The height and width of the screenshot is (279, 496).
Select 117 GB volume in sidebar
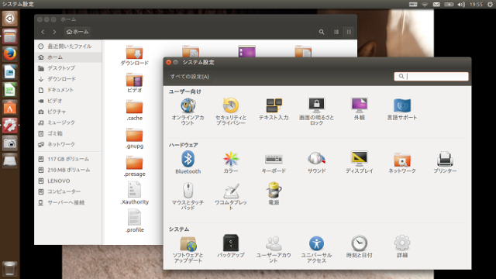coord(68,159)
